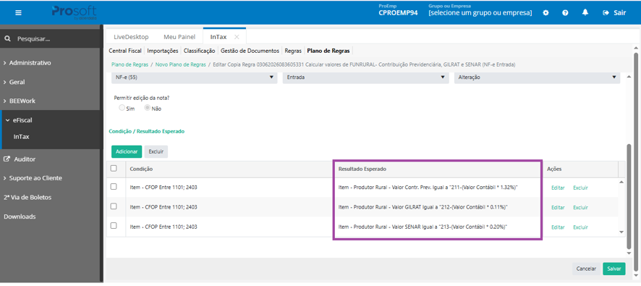The image size is (641, 286).
Task: Open the Entrada dropdown
Action: [x=365, y=77]
